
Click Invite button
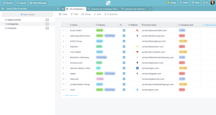tap(184, 3)
